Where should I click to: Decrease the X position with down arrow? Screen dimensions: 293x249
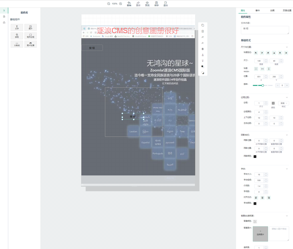pos(266,78)
